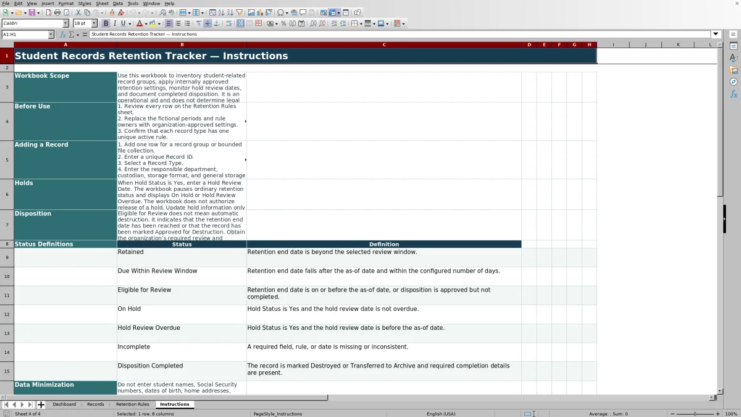741x417 pixels.
Task: Toggle Wrap Text button
Action: point(228,23)
